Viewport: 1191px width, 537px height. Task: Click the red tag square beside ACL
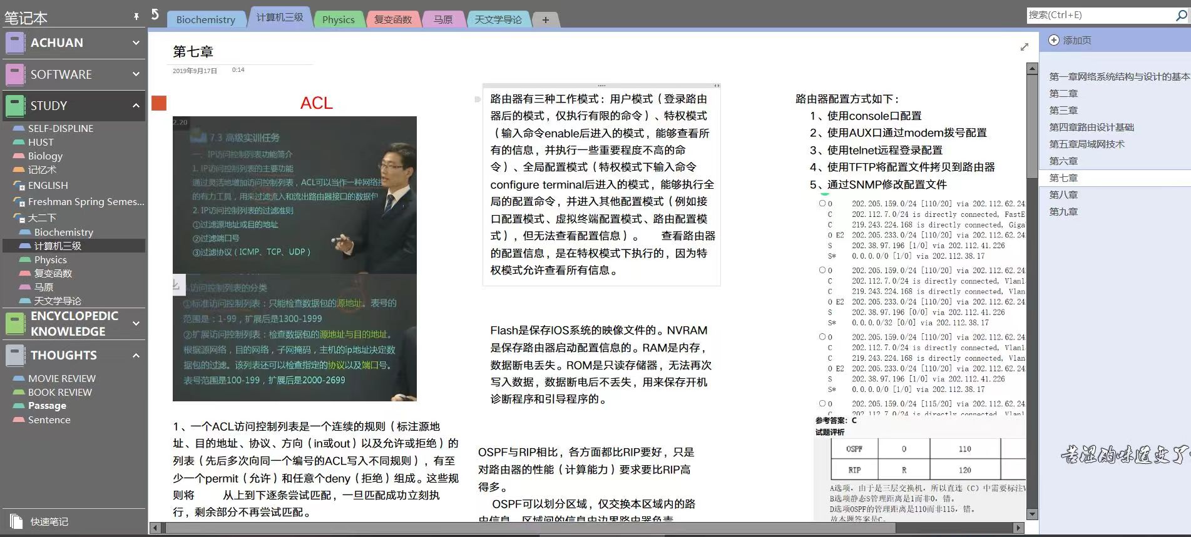tap(159, 103)
